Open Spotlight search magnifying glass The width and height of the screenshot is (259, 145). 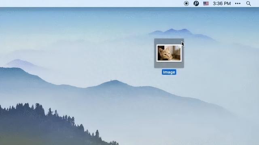click(248, 4)
